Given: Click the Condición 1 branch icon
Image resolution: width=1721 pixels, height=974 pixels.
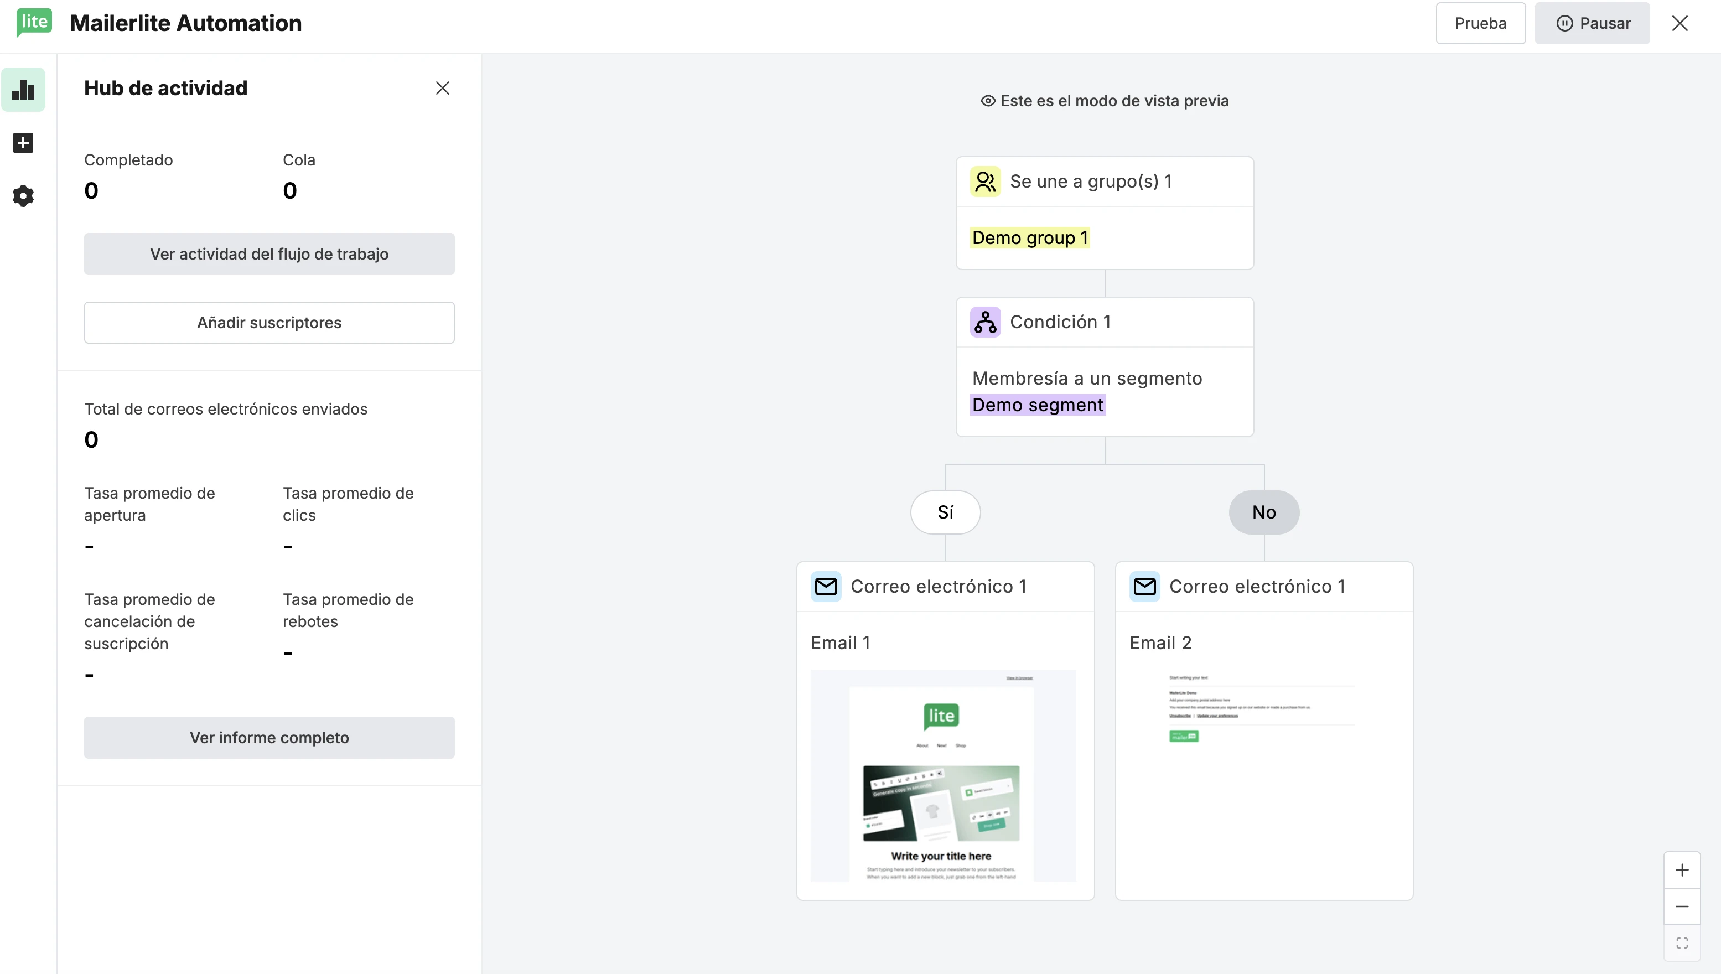Looking at the screenshot, I should coord(984,322).
